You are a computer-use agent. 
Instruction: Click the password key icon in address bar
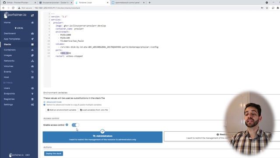262,8
